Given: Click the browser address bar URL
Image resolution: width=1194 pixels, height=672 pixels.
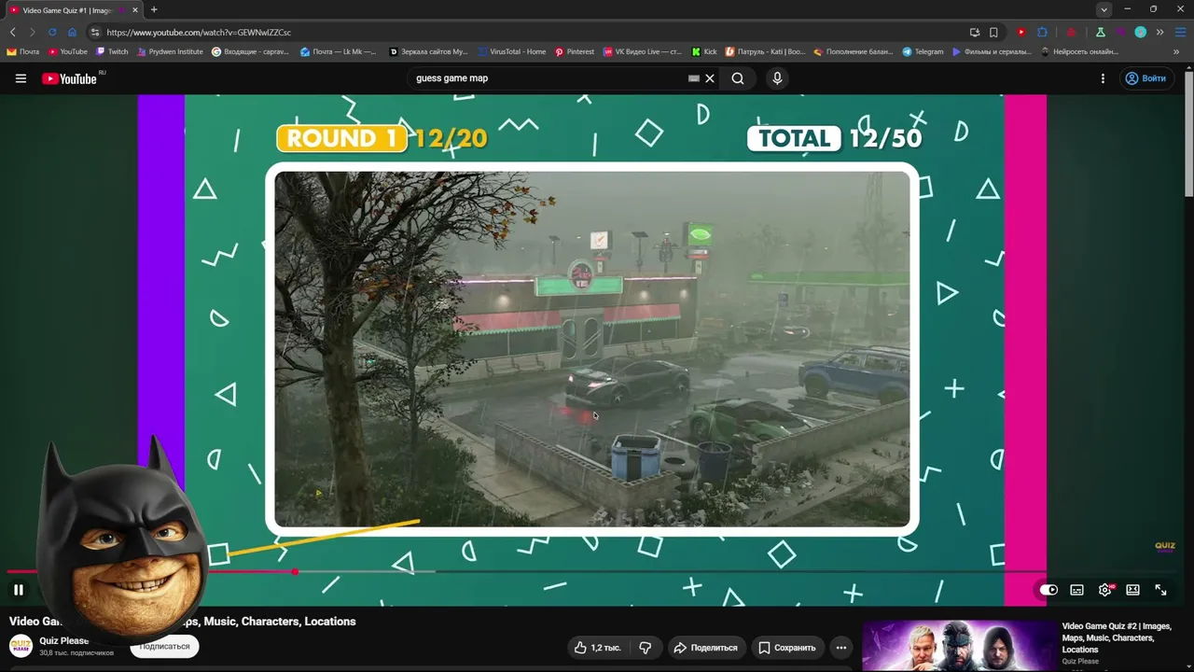Looking at the screenshot, I should 199,33.
